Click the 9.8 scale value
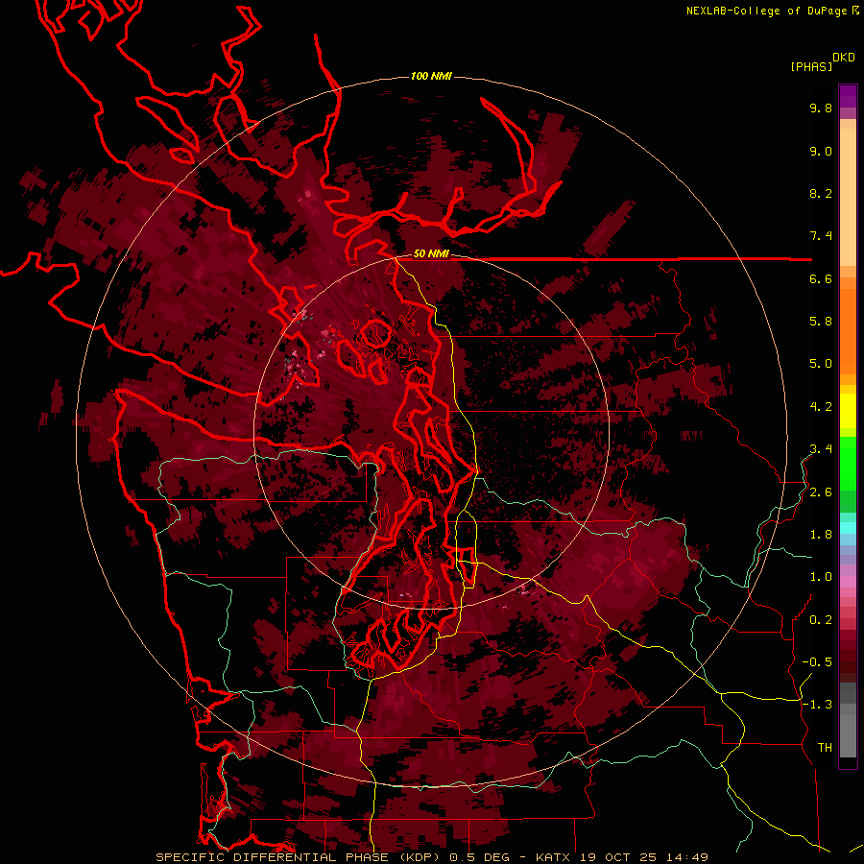864x864 pixels. [821, 108]
